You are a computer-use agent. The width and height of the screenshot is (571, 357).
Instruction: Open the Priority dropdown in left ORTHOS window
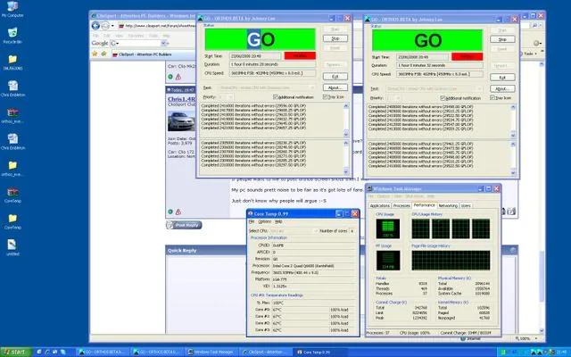(230, 97)
